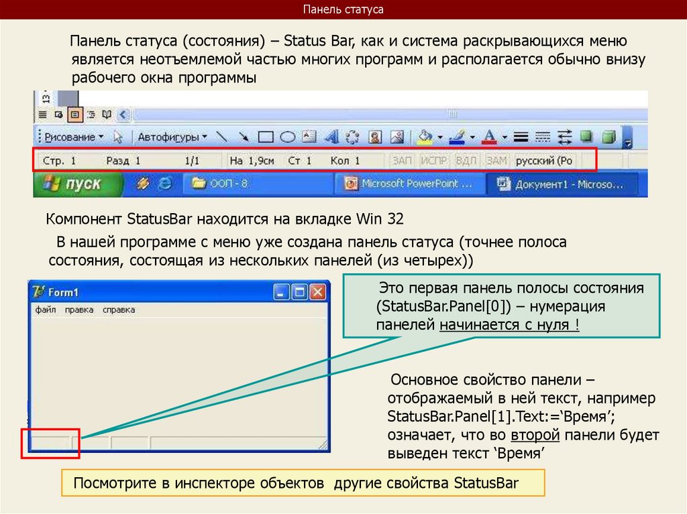Switch Word to Outline view icon
This screenshot has width=687, height=514.
[91, 115]
